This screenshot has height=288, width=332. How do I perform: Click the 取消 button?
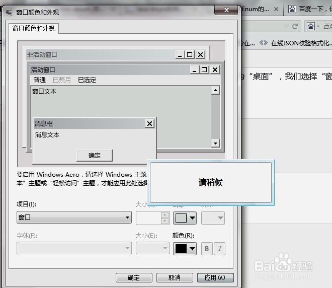[x=175, y=277]
